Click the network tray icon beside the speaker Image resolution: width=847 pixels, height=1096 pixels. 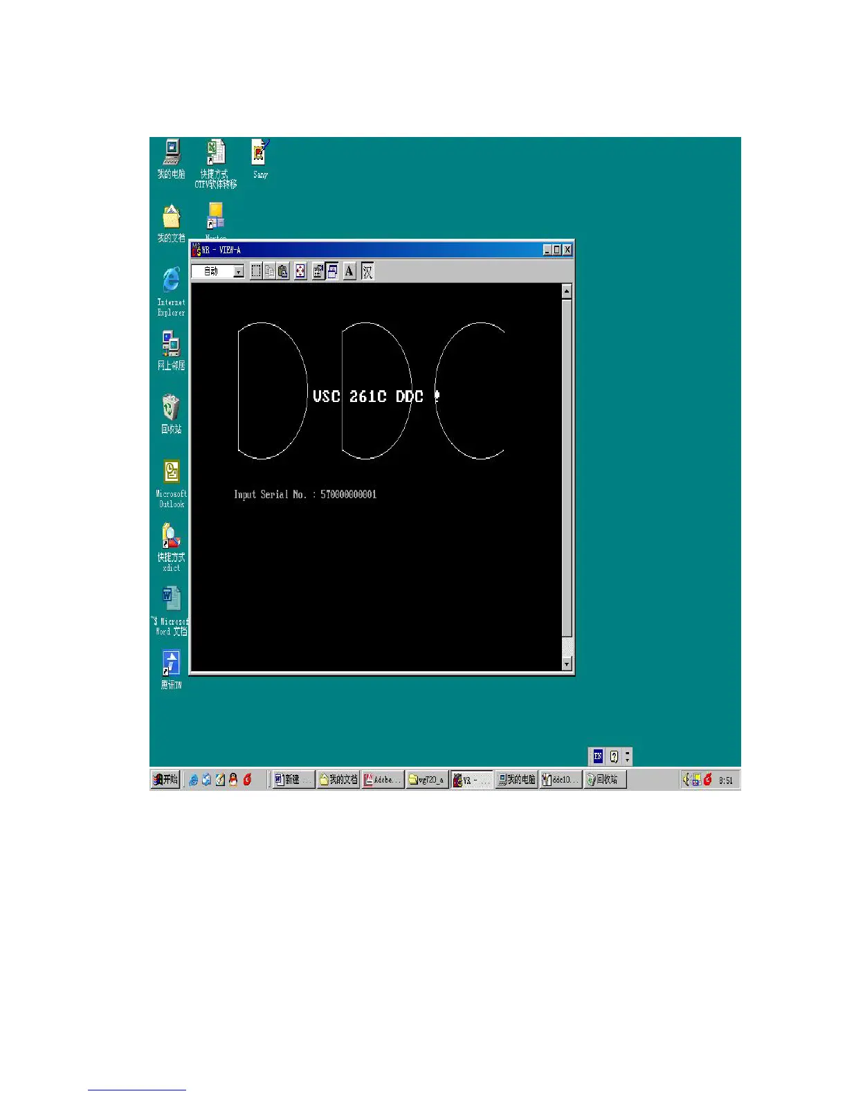[x=697, y=780]
